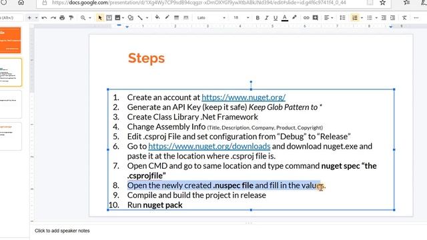Click the Steps slide title text
This screenshot has width=427, height=240.
[x=146, y=58]
